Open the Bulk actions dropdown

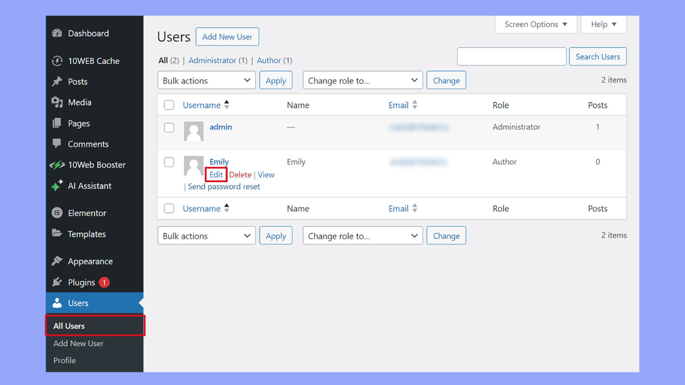click(206, 80)
